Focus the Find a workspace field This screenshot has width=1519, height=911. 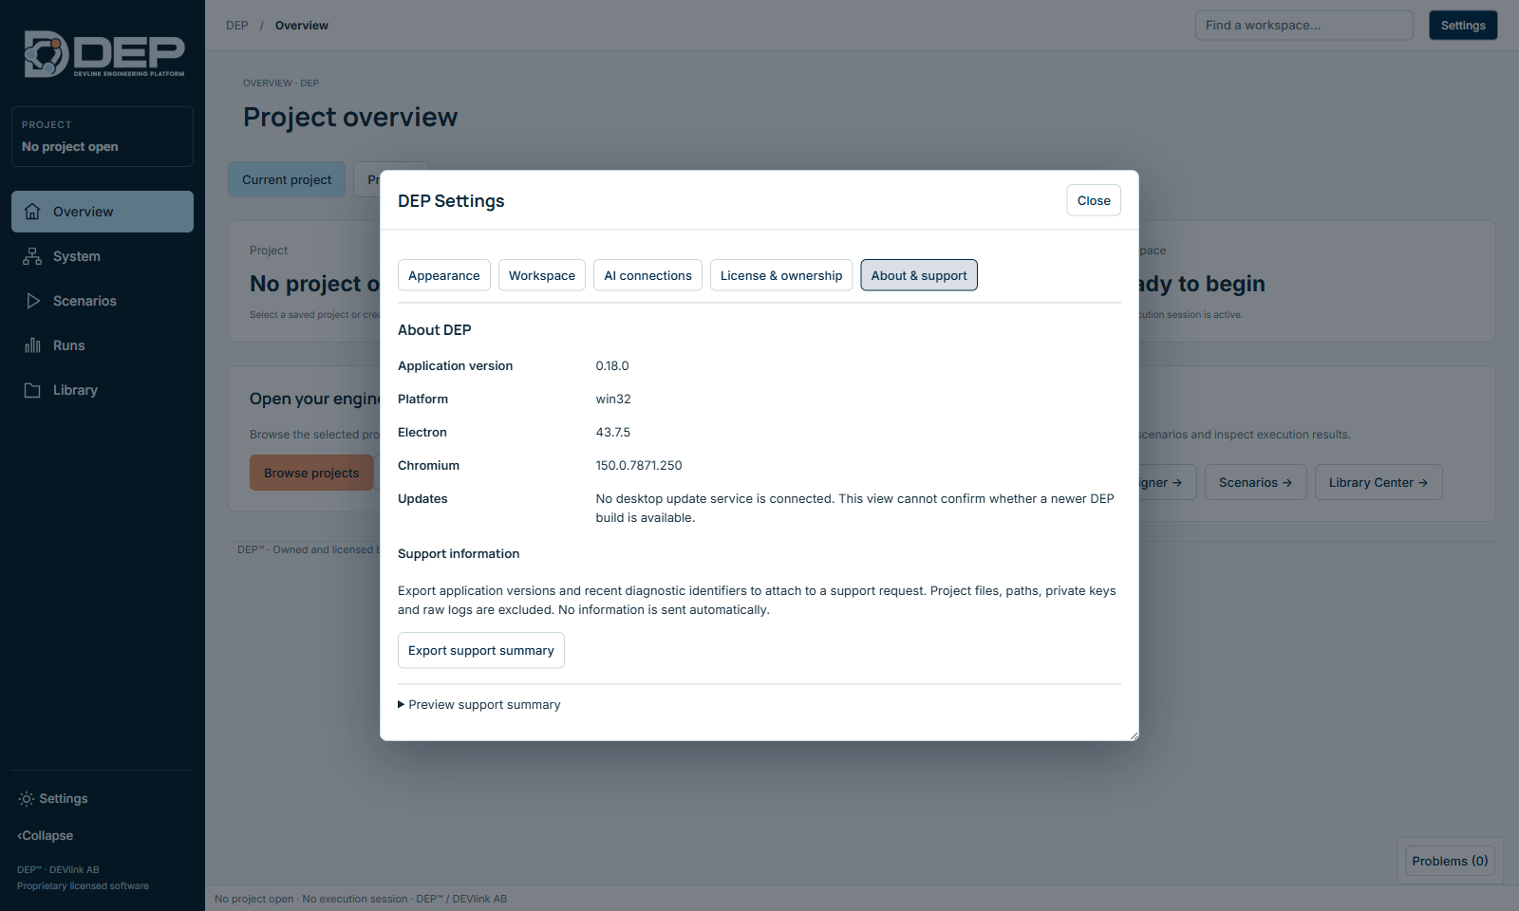click(x=1303, y=26)
